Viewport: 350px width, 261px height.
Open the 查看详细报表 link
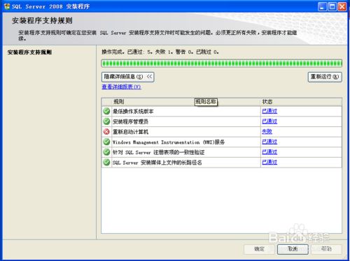(121, 87)
